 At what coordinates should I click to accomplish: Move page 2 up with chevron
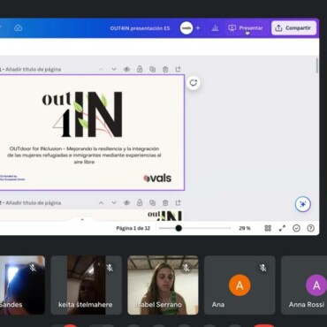point(101,202)
